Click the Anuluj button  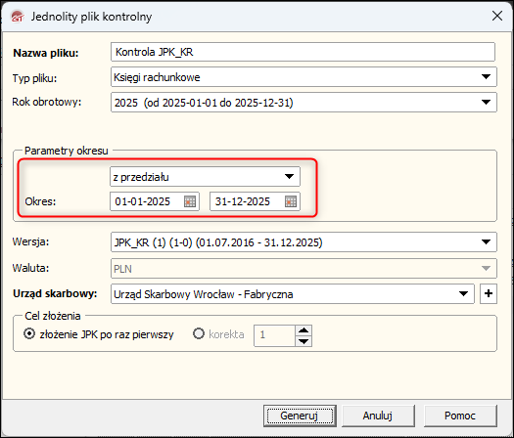(378, 416)
